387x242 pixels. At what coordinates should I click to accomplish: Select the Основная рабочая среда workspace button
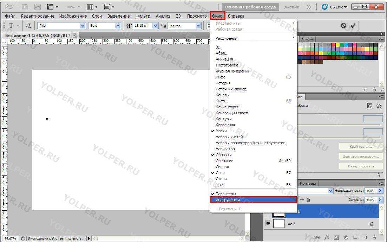250,7
